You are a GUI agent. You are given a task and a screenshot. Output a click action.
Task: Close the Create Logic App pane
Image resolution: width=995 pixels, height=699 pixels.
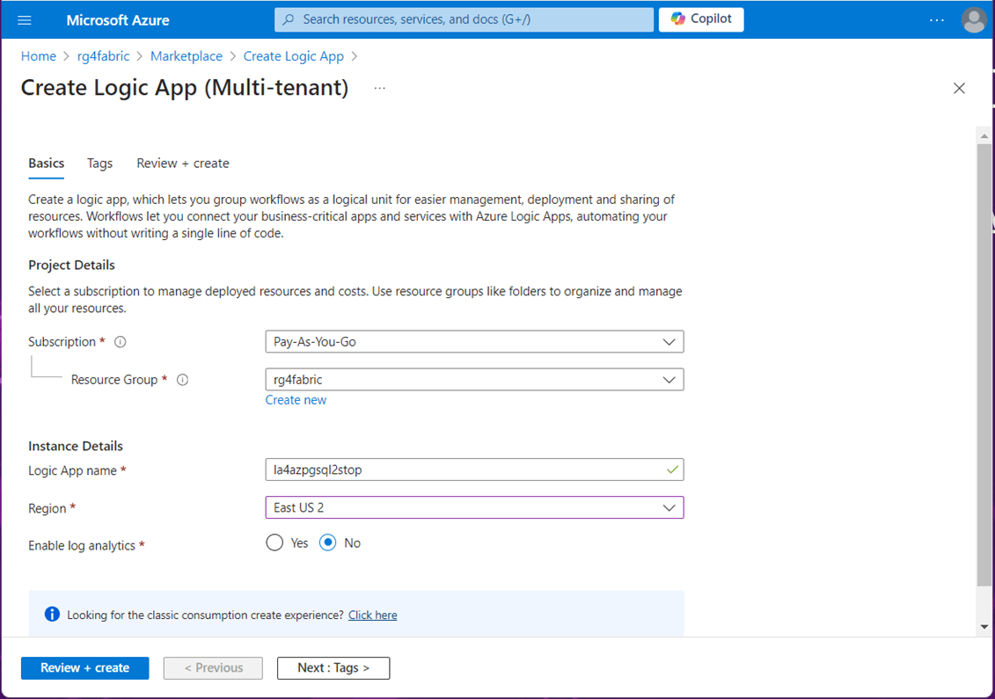959,88
